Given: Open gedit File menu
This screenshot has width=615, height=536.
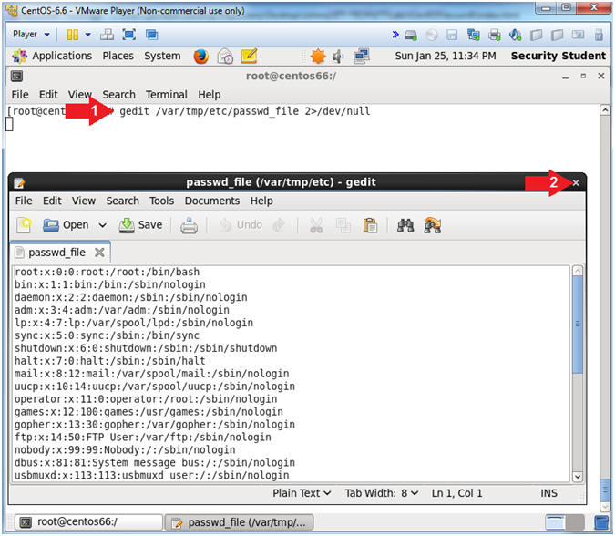Looking at the screenshot, I should [24, 201].
